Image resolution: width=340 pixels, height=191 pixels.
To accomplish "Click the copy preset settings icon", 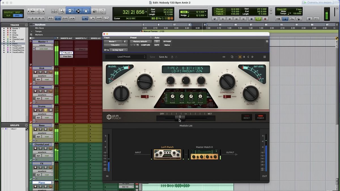I will tap(232, 57).
